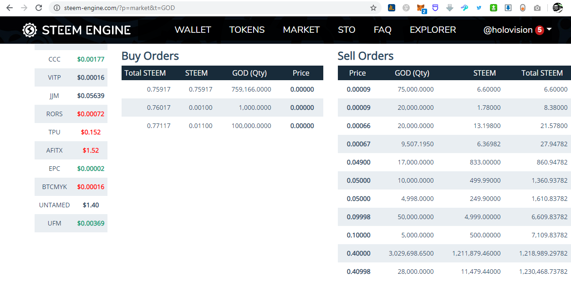Viewport: 571px width, 282px height.
Task: Open the blue download box extension
Action: 508,8
